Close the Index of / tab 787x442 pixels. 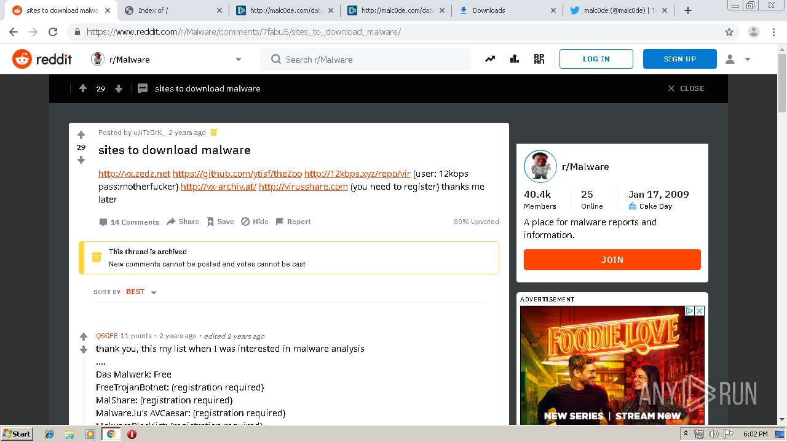coord(220,10)
